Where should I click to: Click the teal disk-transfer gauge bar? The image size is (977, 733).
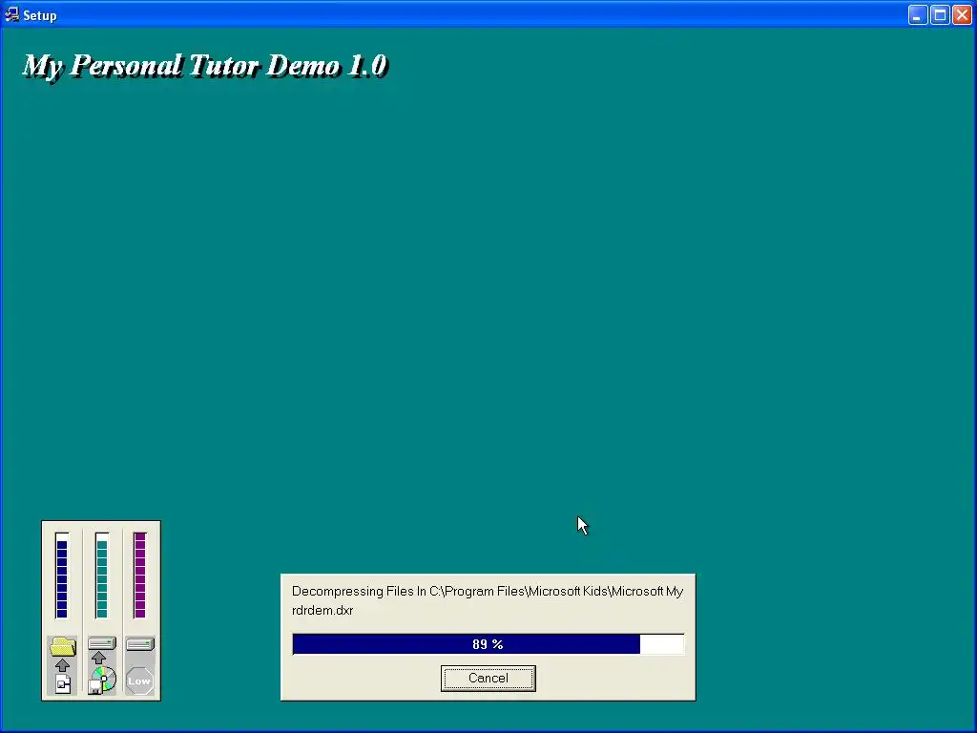[x=101, y=576]
